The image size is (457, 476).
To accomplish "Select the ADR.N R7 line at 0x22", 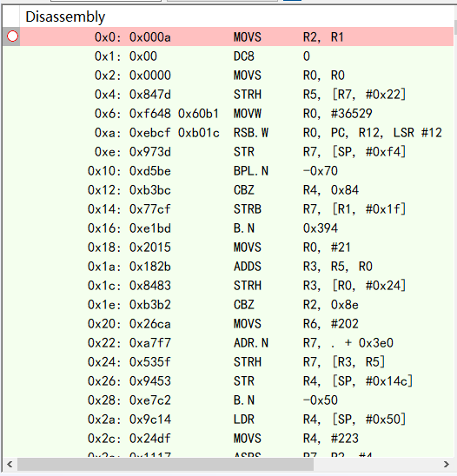I will (x=236, y=343).
